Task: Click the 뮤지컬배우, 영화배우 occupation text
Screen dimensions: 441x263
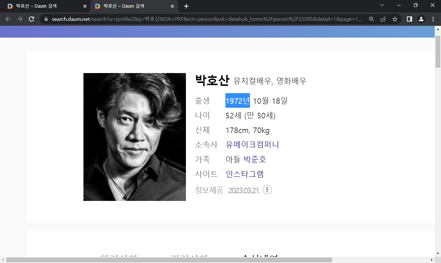Action: tap(270, 81)
